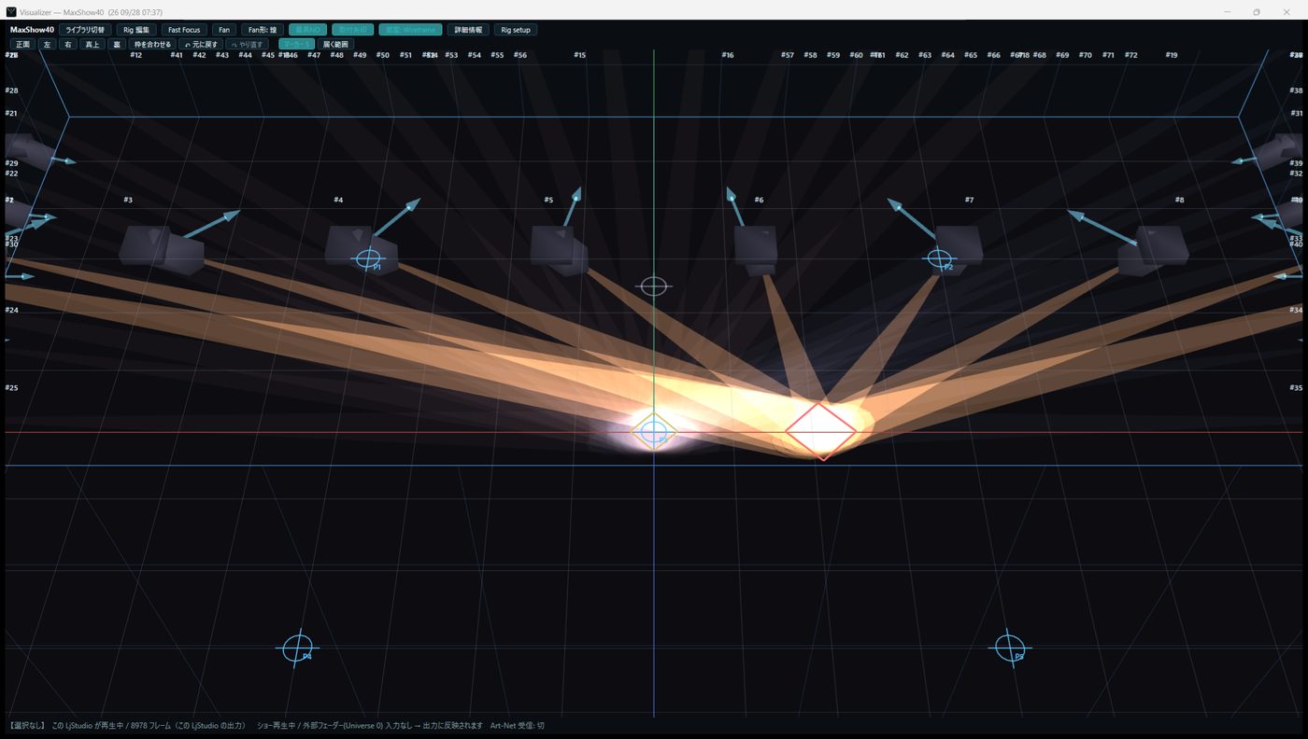Click the gray crosshair at stage center
Viewport: 1308px width, 739px height.
coord(654,286)
